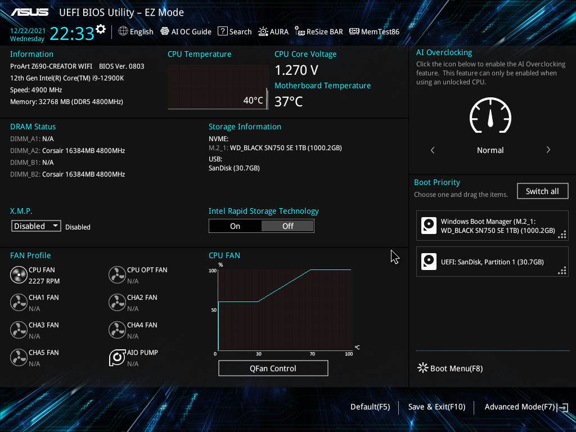Set Intel Rapid Storage Technology to Off
The height and width of the screenshot is (432, 576).
(287, 226)
